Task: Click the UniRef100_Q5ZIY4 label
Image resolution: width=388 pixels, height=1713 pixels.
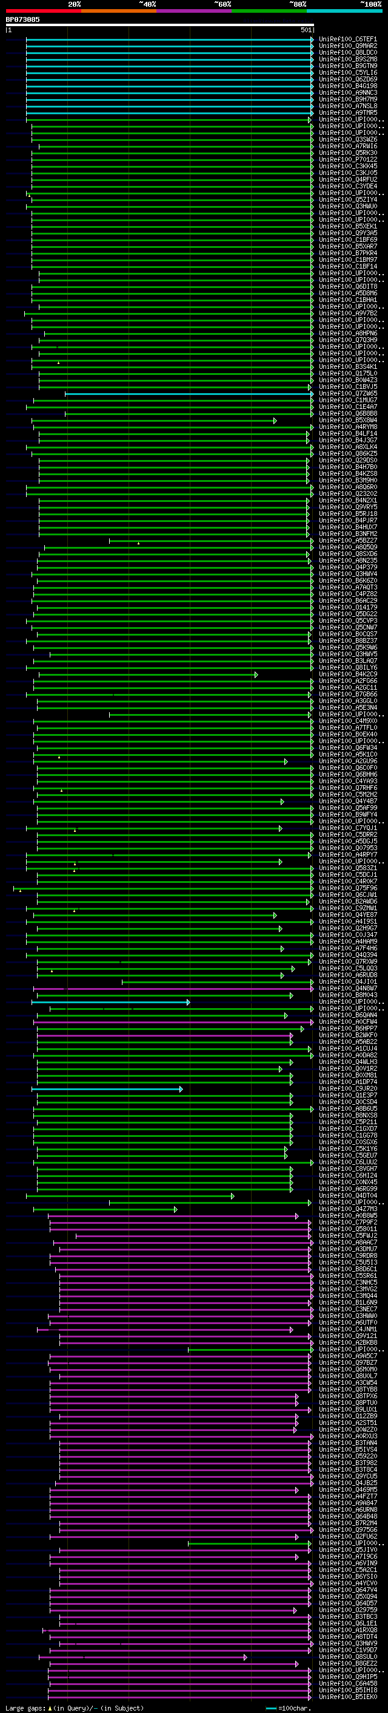Action: (348, 199)
